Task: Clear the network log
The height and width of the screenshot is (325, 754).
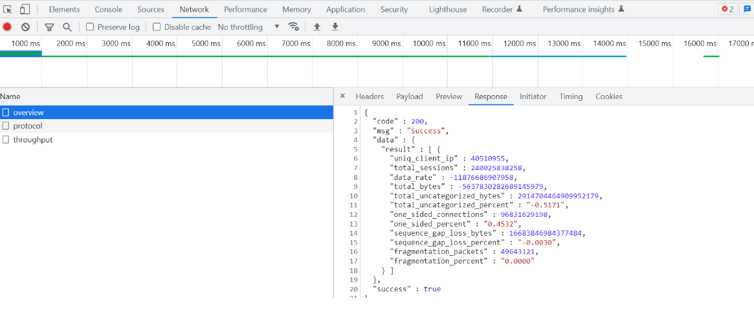Action: 25,27
